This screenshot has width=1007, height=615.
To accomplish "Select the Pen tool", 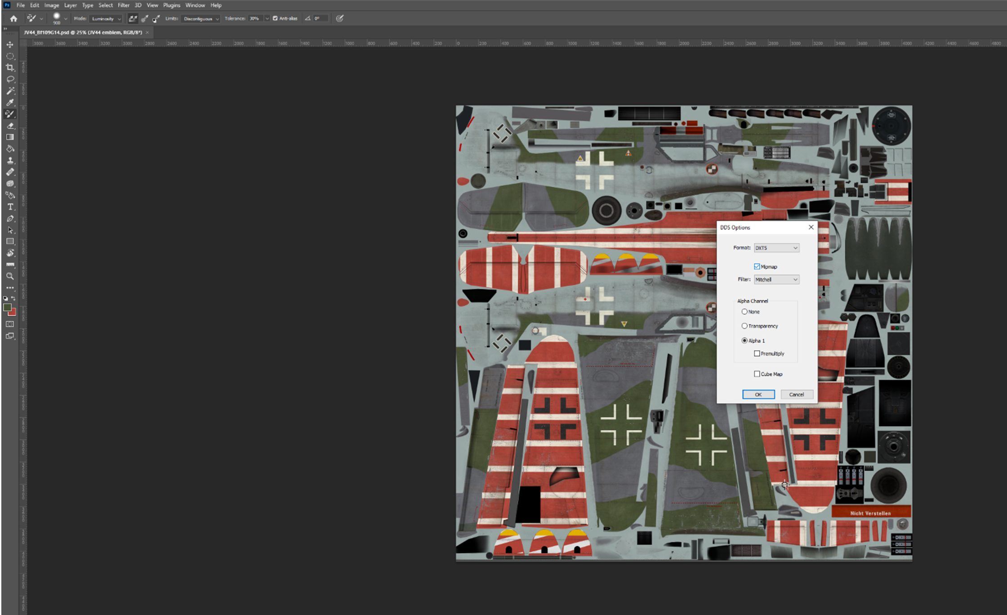I will tap(10, 218).
